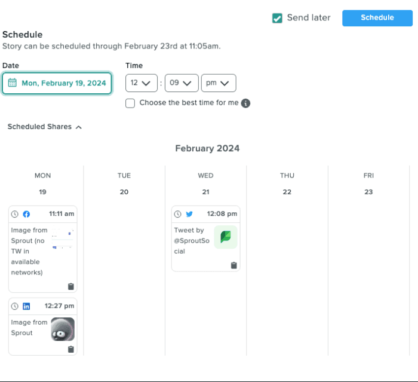Open the am/pm dropdown
Screen dimensions: 418x382
click(x=219, y=83)
